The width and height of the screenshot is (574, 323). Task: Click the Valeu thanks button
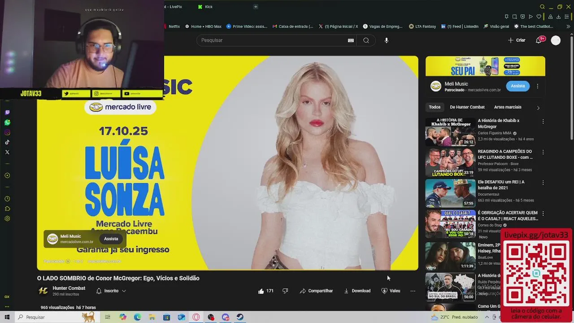coord(391,291)
